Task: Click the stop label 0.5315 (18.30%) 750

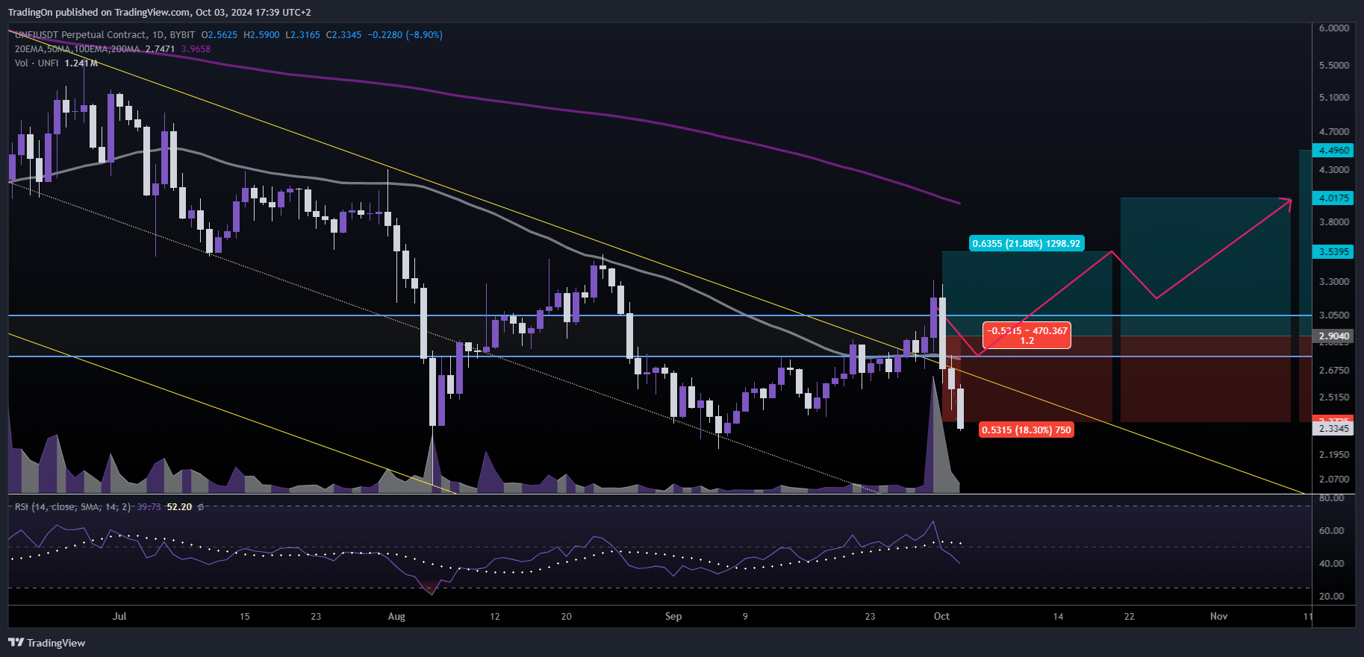Action: (x=1027, y=430)
